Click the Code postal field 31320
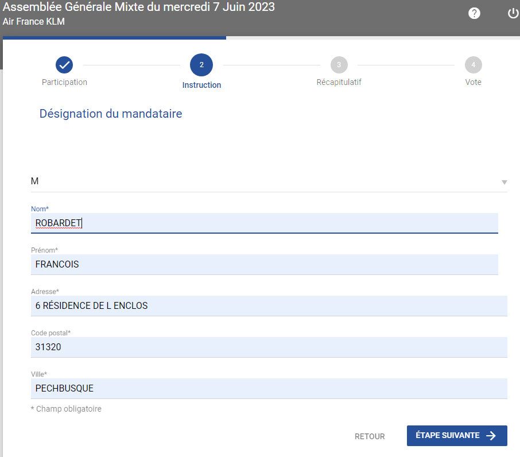Screen dimensions: 520x457 click(x=269, y=347)
